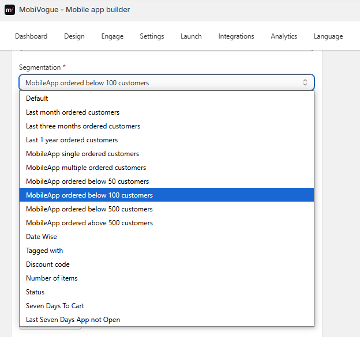Image resolution: width=360 pixels, height=337 pixels.
Task: Open the Settings tab
Action: [x=152, y=36]
